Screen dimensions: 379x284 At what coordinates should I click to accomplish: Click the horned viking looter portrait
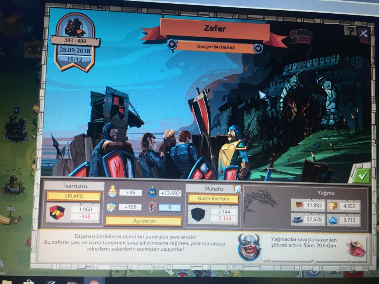click(249, 247)
